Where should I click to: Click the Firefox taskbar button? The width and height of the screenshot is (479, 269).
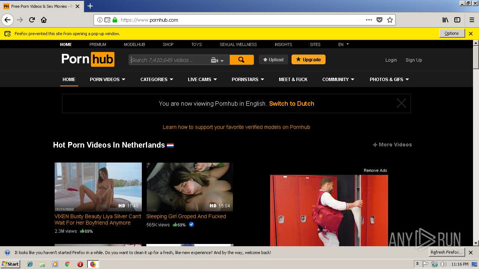click(x=93, y=264)
